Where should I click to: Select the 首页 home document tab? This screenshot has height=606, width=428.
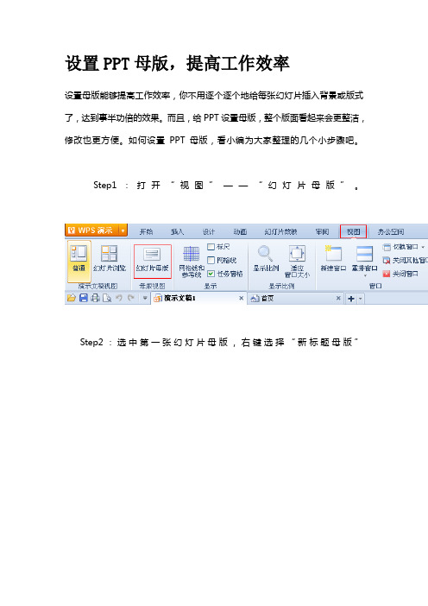pyautogui.click(x=295, y=298)
